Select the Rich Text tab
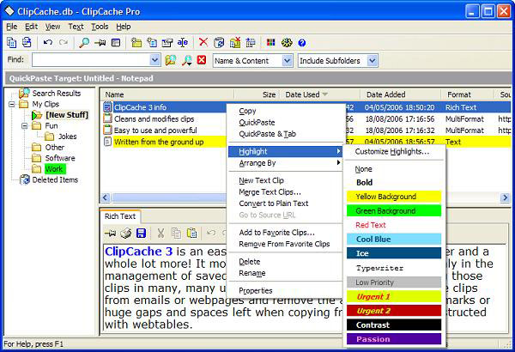This screenshot has width=515, height=352. tap(120, 216)
